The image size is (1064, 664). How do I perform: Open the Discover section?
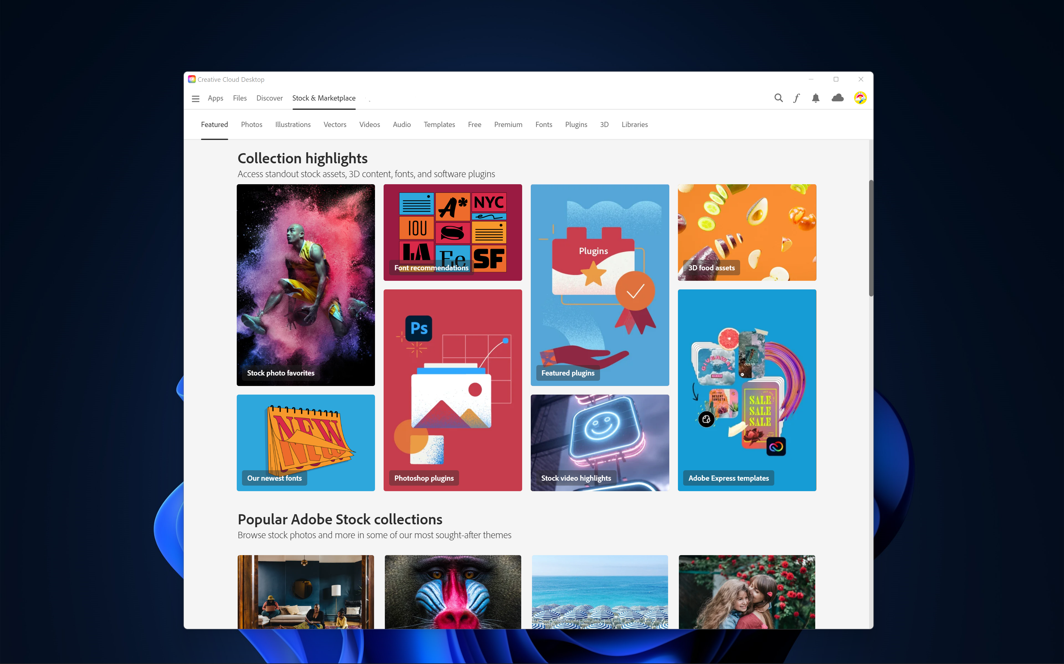click(x=269, y=98)
